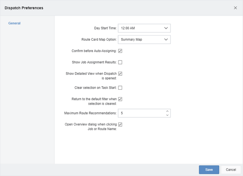243x176 pixels.
Task: Uncheck Confirm before Auto-Assigning checkbox
Action: point(120,51)
